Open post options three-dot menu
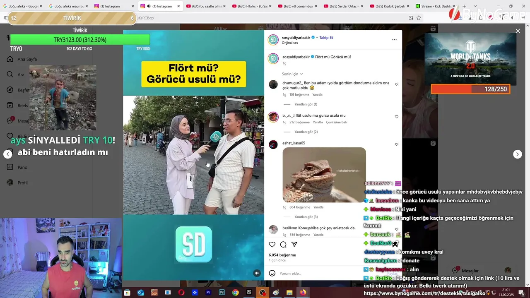The width and height of the screenshot is (530, 298). click(x=394, y=40)
